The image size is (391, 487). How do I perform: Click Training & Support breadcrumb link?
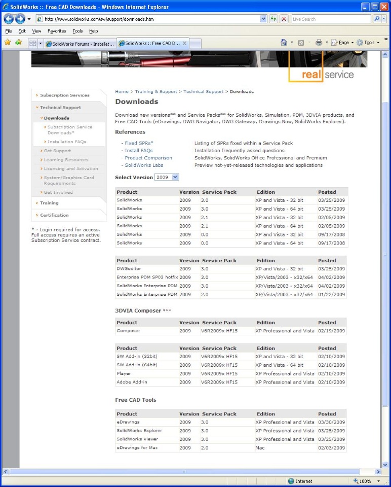pyautogui.click(x=156, y=92)
